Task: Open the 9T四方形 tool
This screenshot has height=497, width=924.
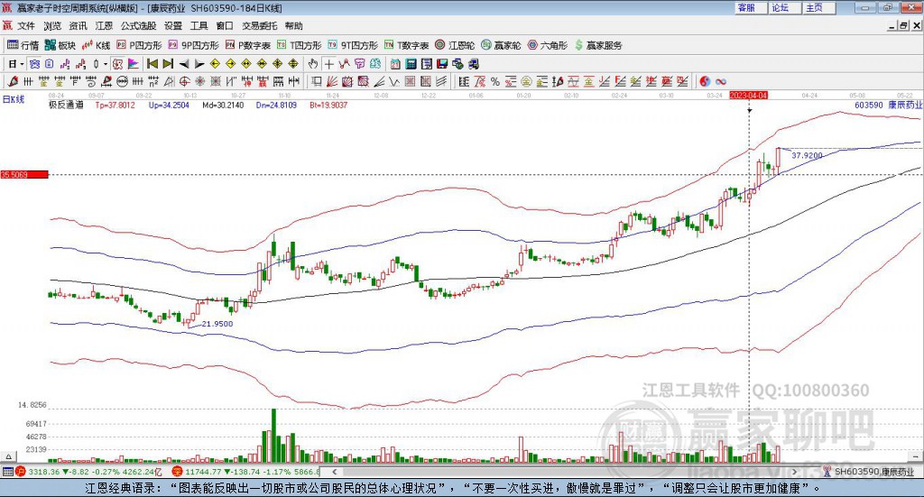Action: tap(353, 45)
